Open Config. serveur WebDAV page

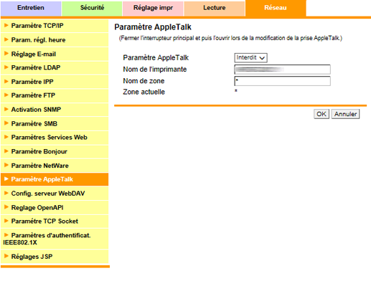55,194
